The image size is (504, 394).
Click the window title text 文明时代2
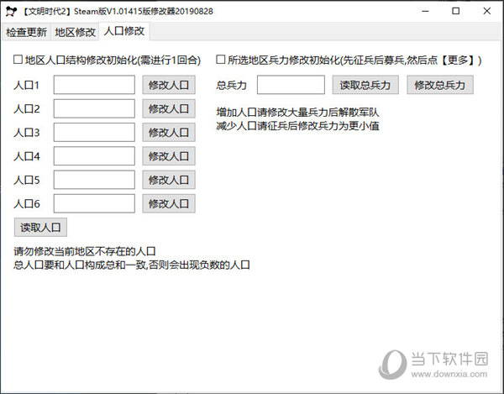click(x=46, y=12)
